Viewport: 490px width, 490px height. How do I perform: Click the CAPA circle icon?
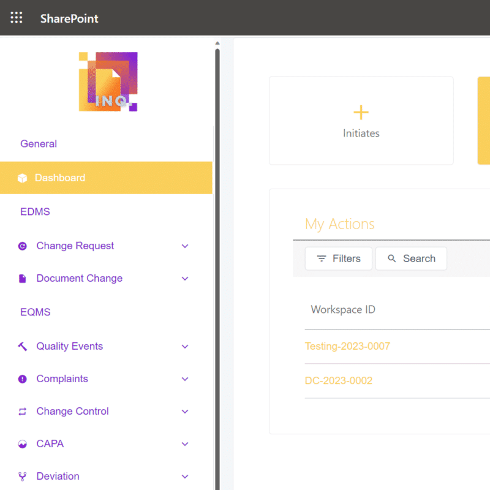pyautogui.click(x=22, y=443)
